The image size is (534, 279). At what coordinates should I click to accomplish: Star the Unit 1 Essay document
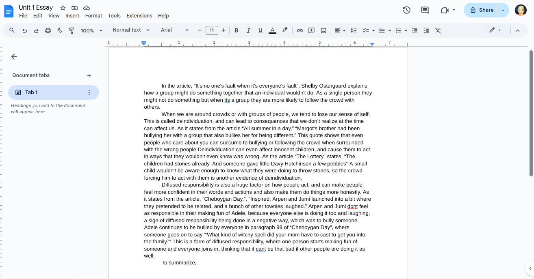pyautogui.click(x=63, y=8)
